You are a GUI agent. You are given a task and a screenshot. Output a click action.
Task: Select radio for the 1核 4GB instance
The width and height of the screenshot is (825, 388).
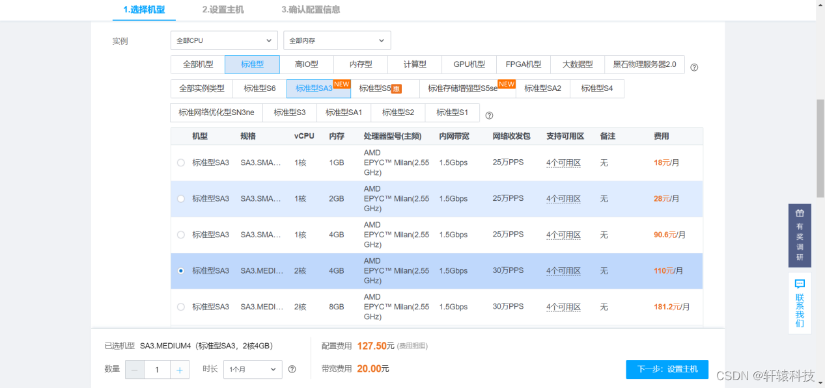[x=180, y=235]
